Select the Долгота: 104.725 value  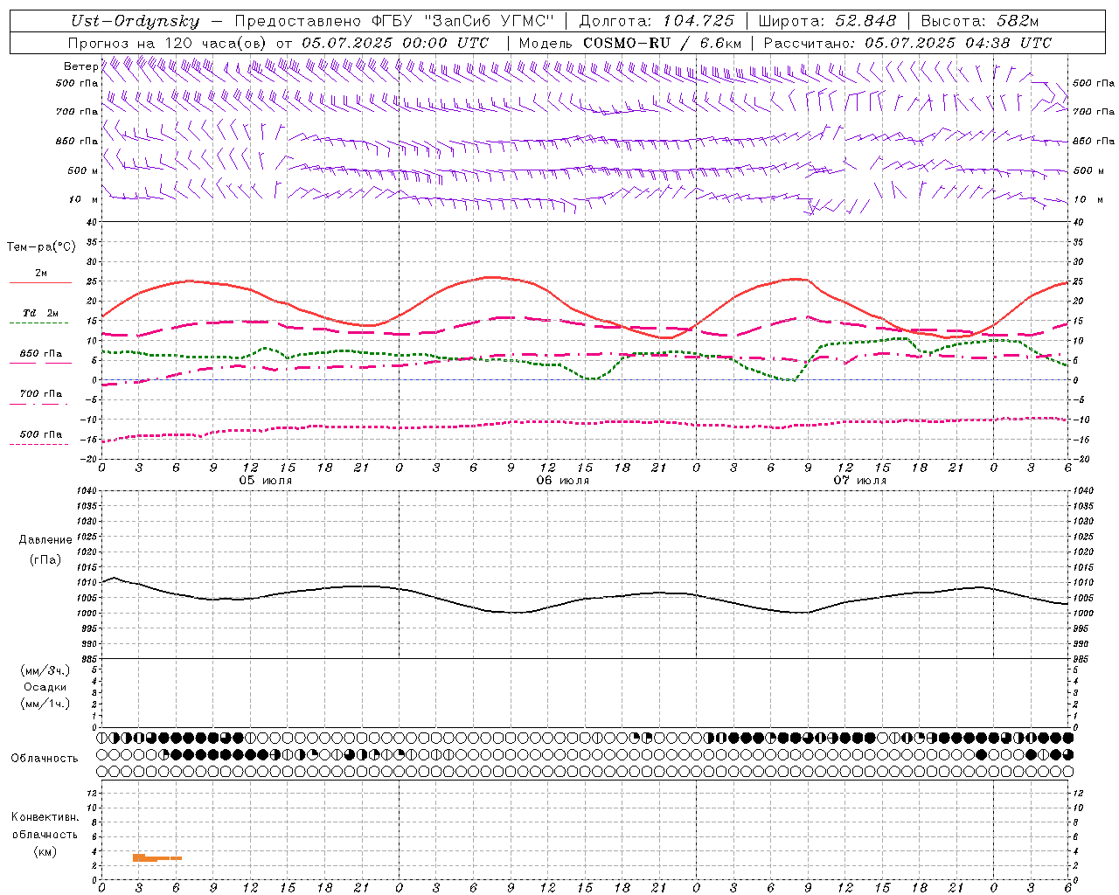(657, 21)
